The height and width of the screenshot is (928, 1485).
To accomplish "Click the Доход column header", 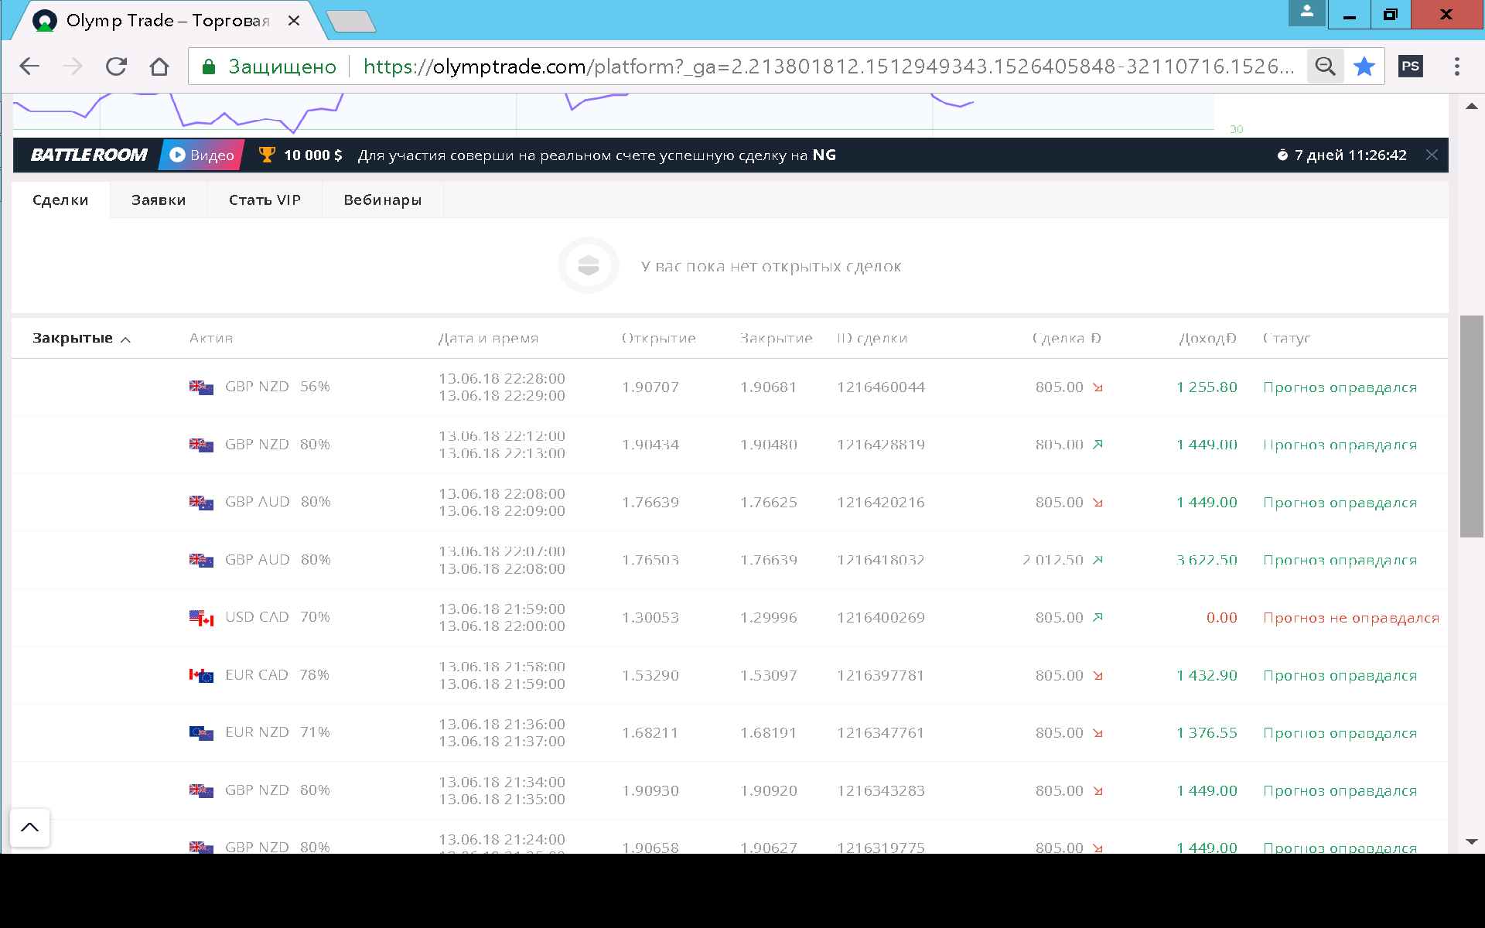I will 1207,339.
